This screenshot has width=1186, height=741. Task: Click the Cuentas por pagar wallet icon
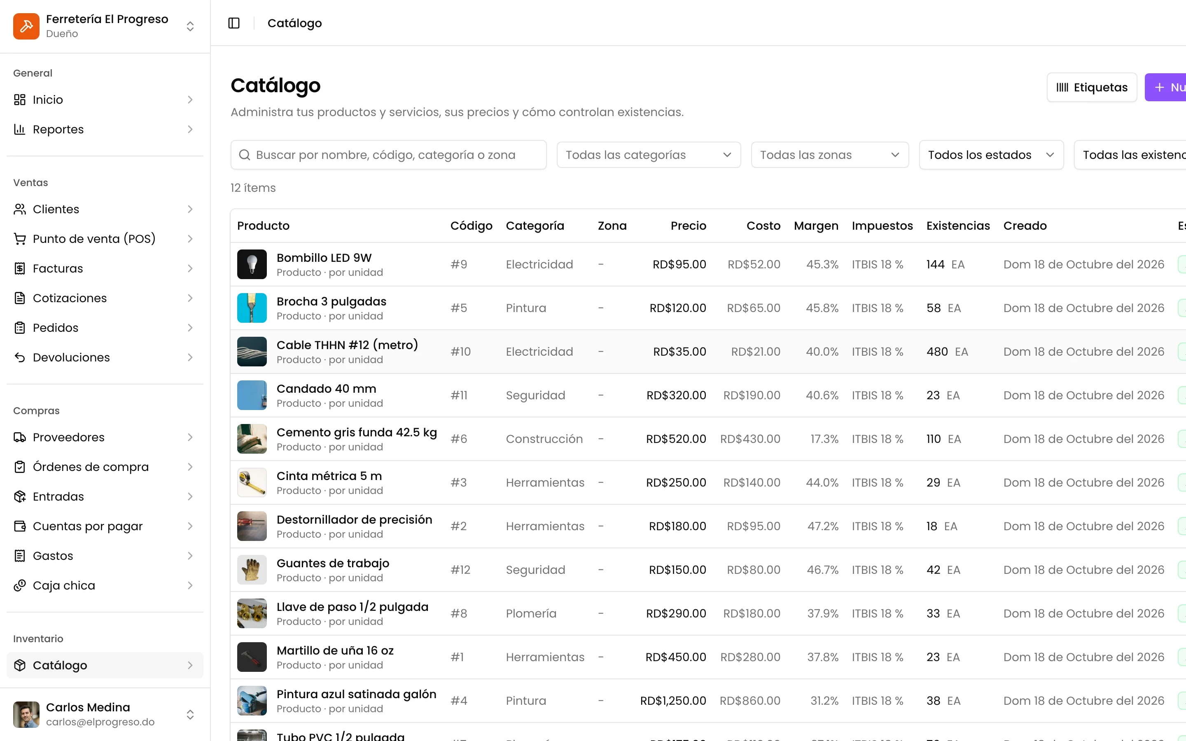tap(20, 527)
